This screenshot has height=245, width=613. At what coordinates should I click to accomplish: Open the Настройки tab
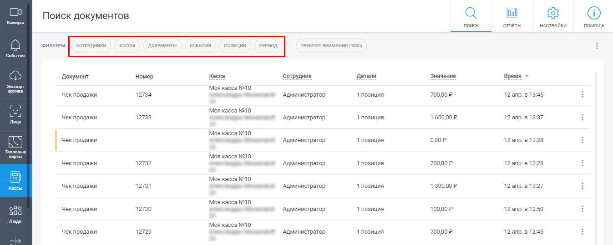coord(553,16)
